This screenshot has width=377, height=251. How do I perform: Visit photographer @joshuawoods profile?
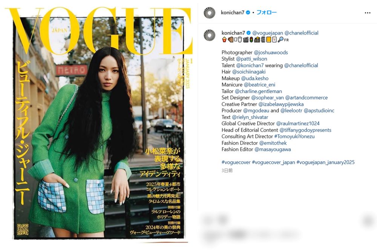271,52
